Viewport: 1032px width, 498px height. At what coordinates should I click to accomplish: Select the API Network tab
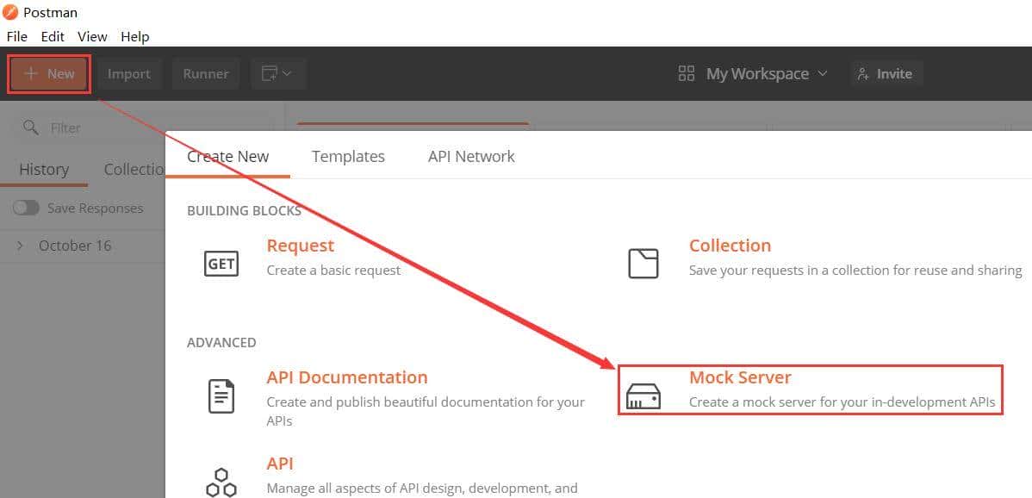tap(471, 157)
